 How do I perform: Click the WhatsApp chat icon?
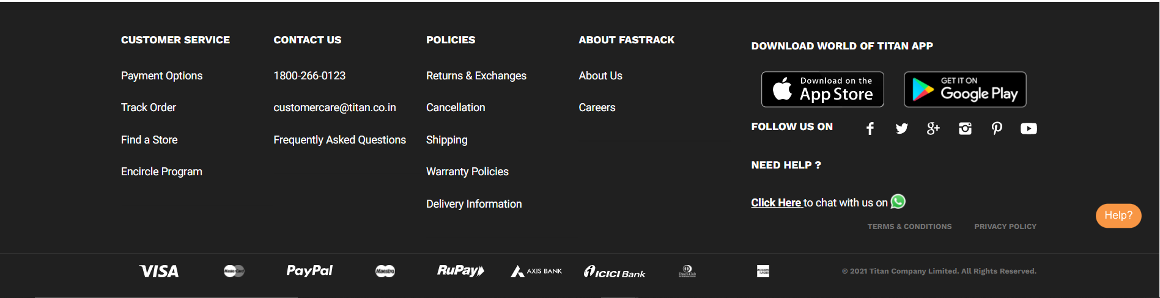click(898, 202)
